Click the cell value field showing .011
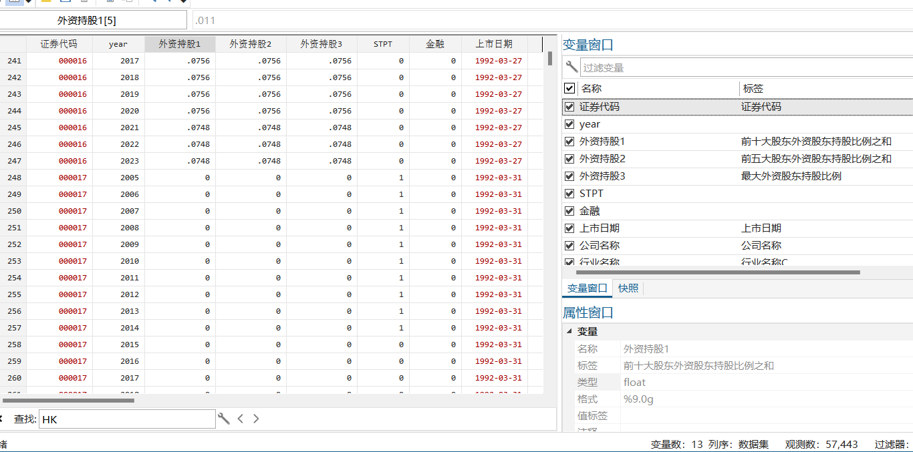The image size is (913, 452). [553, 20]
